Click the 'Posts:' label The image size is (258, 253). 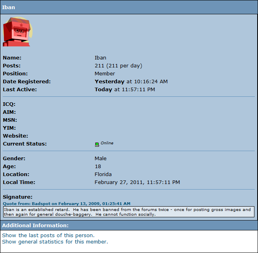[11, 66]
